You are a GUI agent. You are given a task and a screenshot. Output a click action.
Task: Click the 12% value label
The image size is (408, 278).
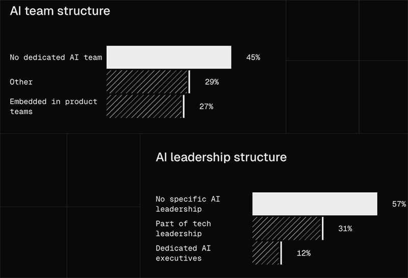click(x=303, y=253)
